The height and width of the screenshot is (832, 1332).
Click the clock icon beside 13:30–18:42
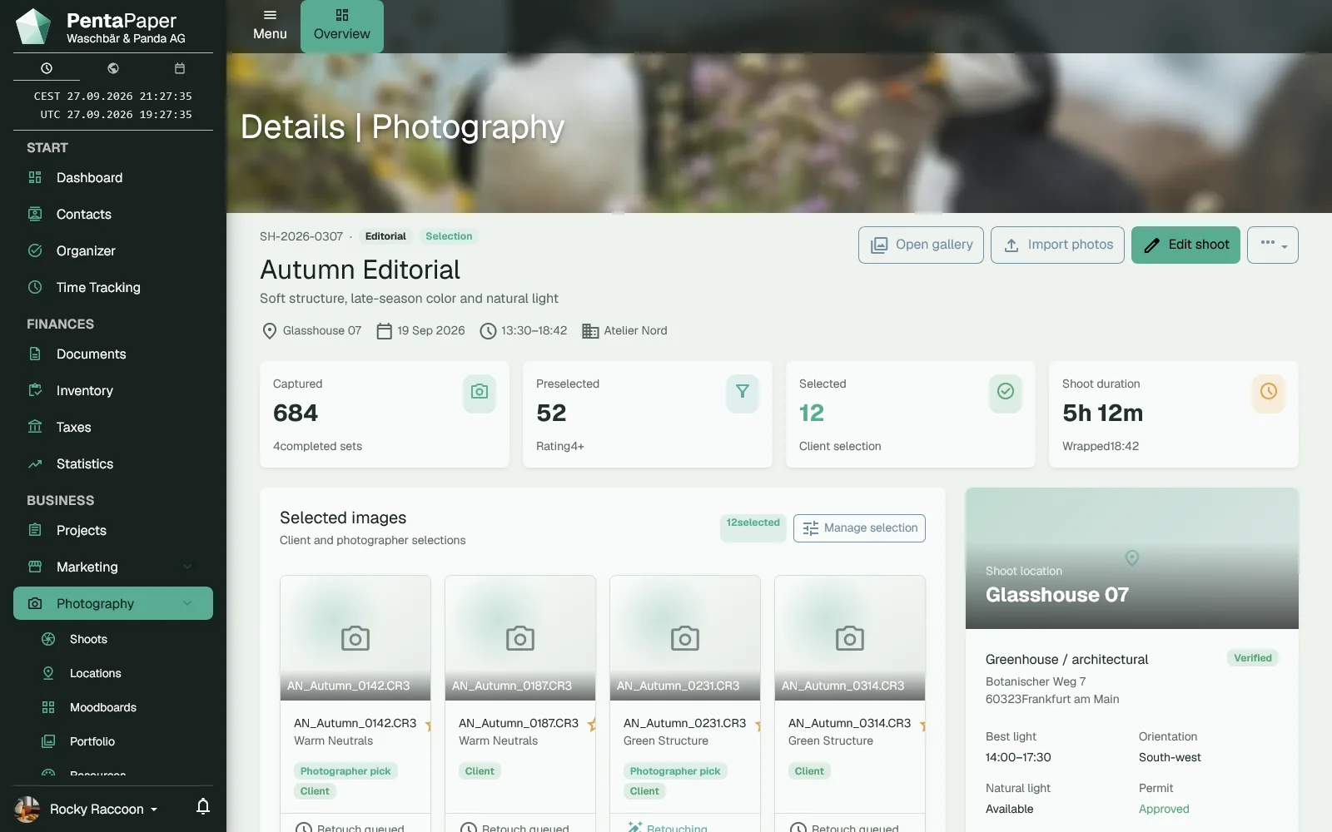[488, 331]
